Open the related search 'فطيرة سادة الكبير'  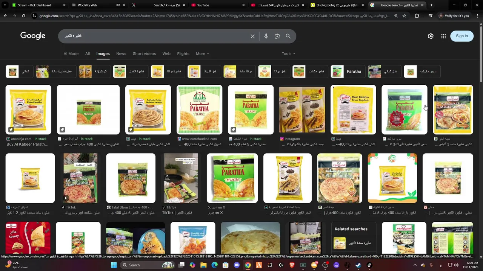coord(354,243)
